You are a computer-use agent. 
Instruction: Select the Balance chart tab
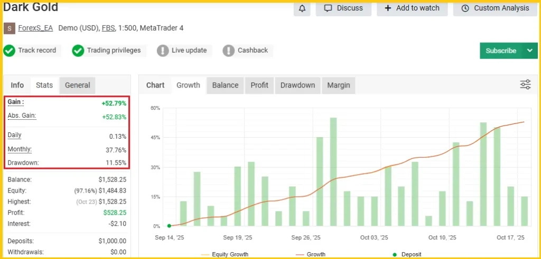(x=225, y=85)
